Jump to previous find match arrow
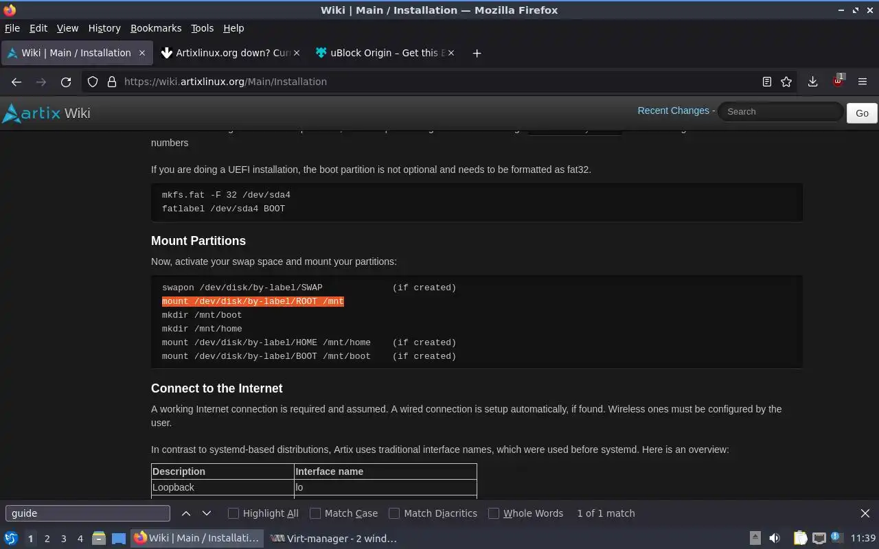879x549 pixels. 186,513
